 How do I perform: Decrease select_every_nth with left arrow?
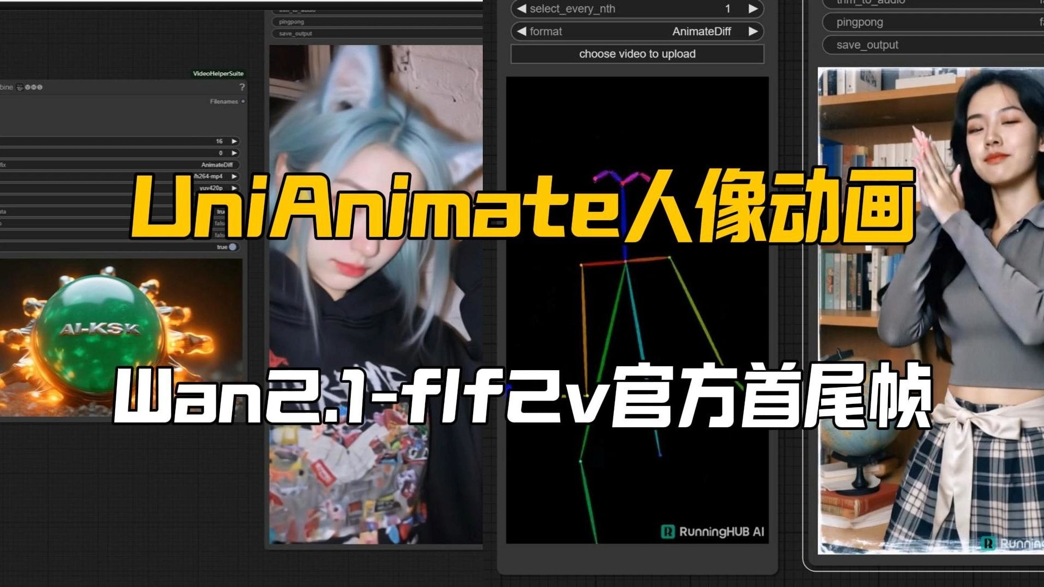(521, 9)
